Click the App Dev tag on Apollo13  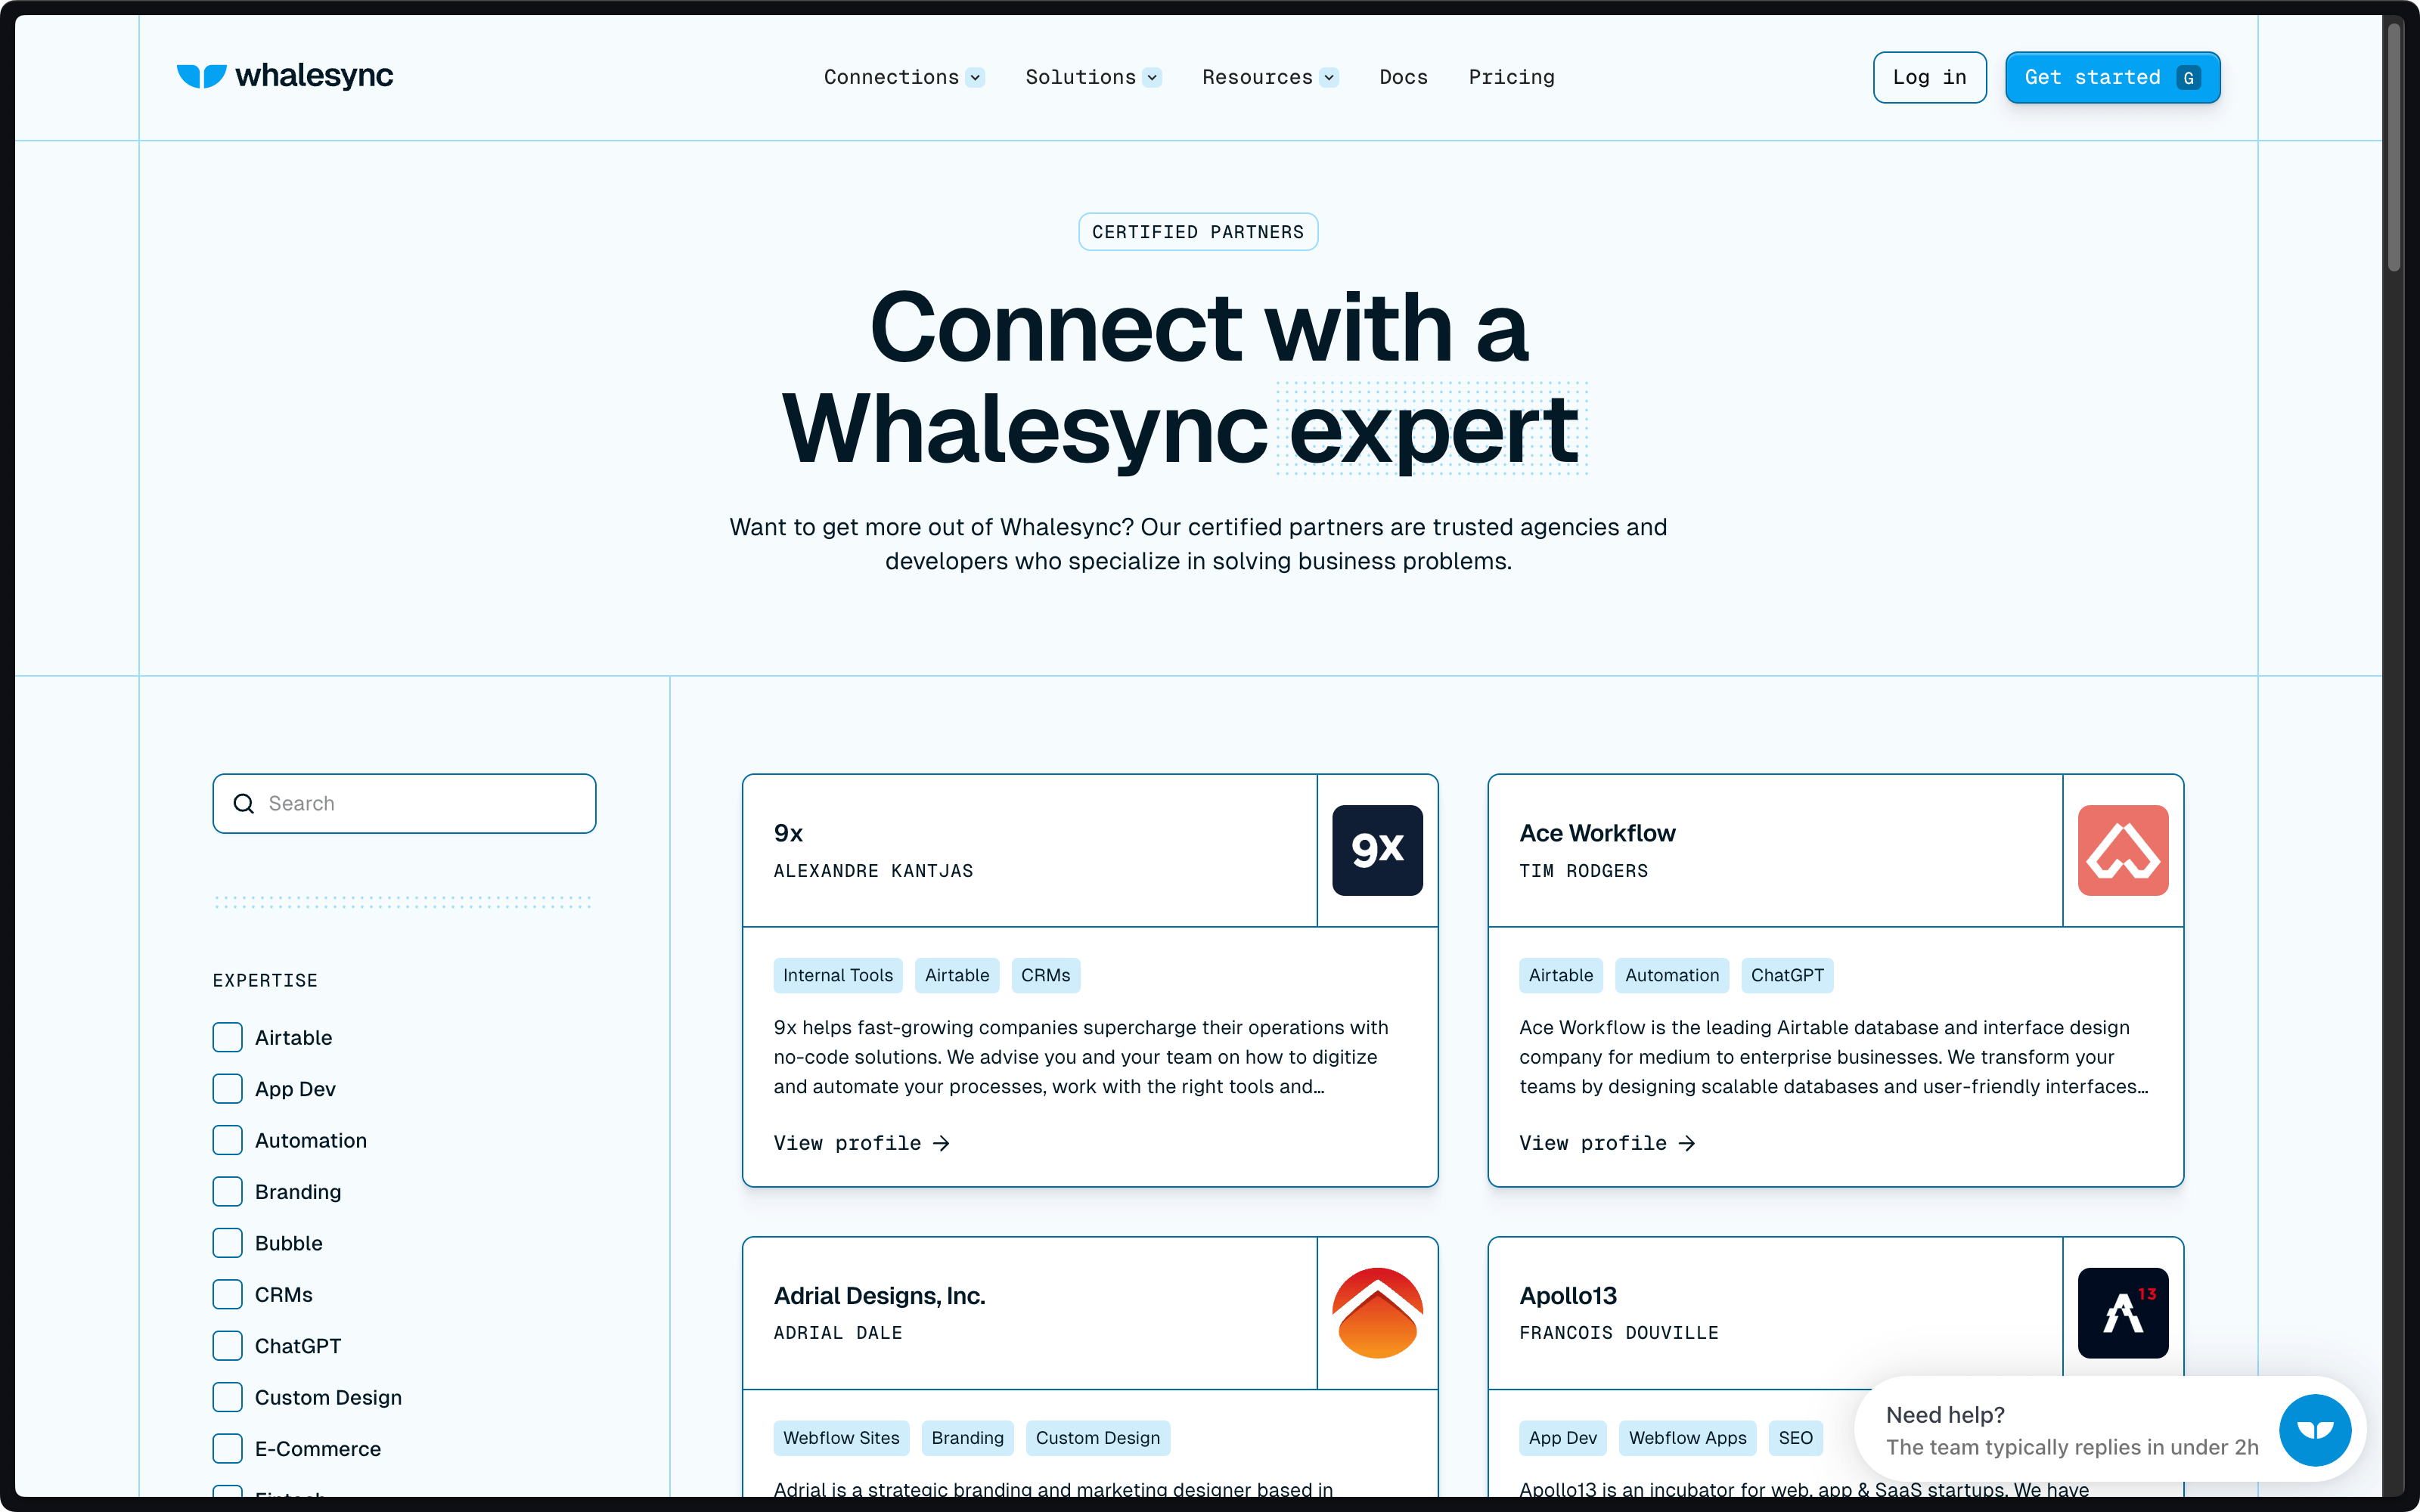point(1562,1438)
